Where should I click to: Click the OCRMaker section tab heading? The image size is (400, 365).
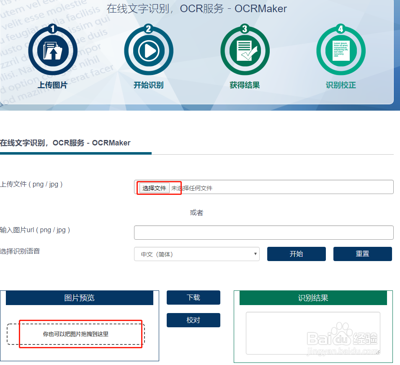click(65, 143)
